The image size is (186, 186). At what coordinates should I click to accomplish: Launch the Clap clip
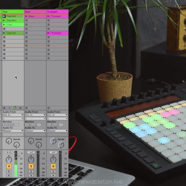click(4, 25)
